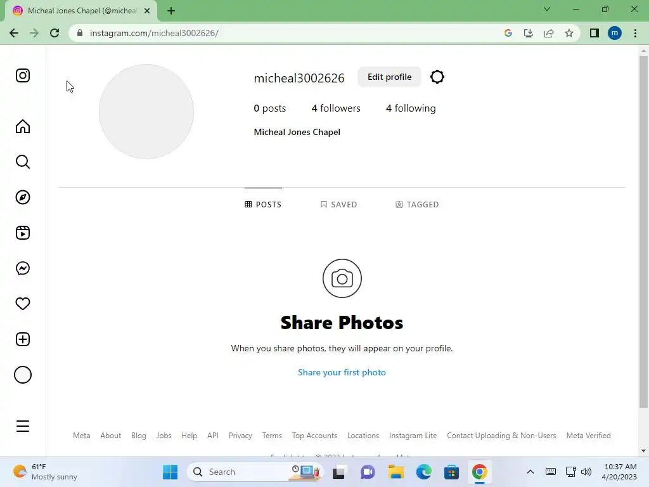Go to Home feed in sidebar
The width and height of the screenshot is (649, 487).
pyautogui.click(x=23, y=126)
